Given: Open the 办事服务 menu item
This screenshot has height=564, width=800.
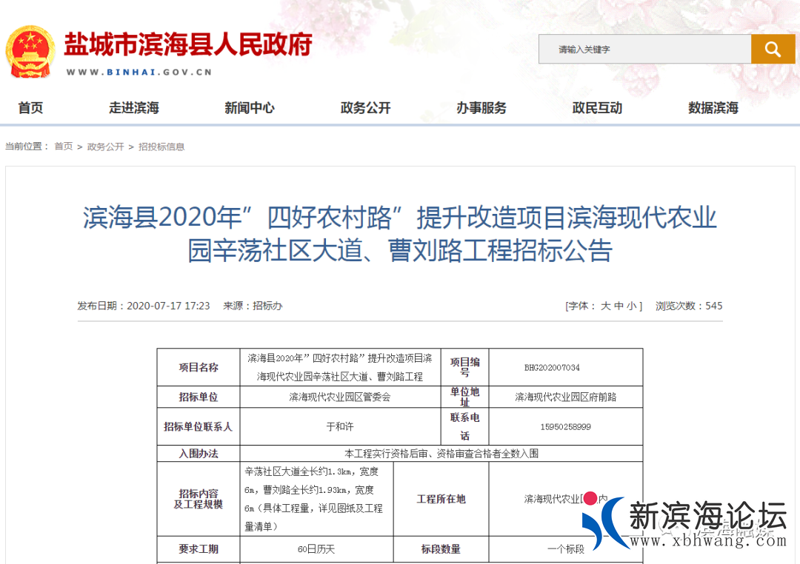Looking at the screenshot, I should [x=480, y=107].
